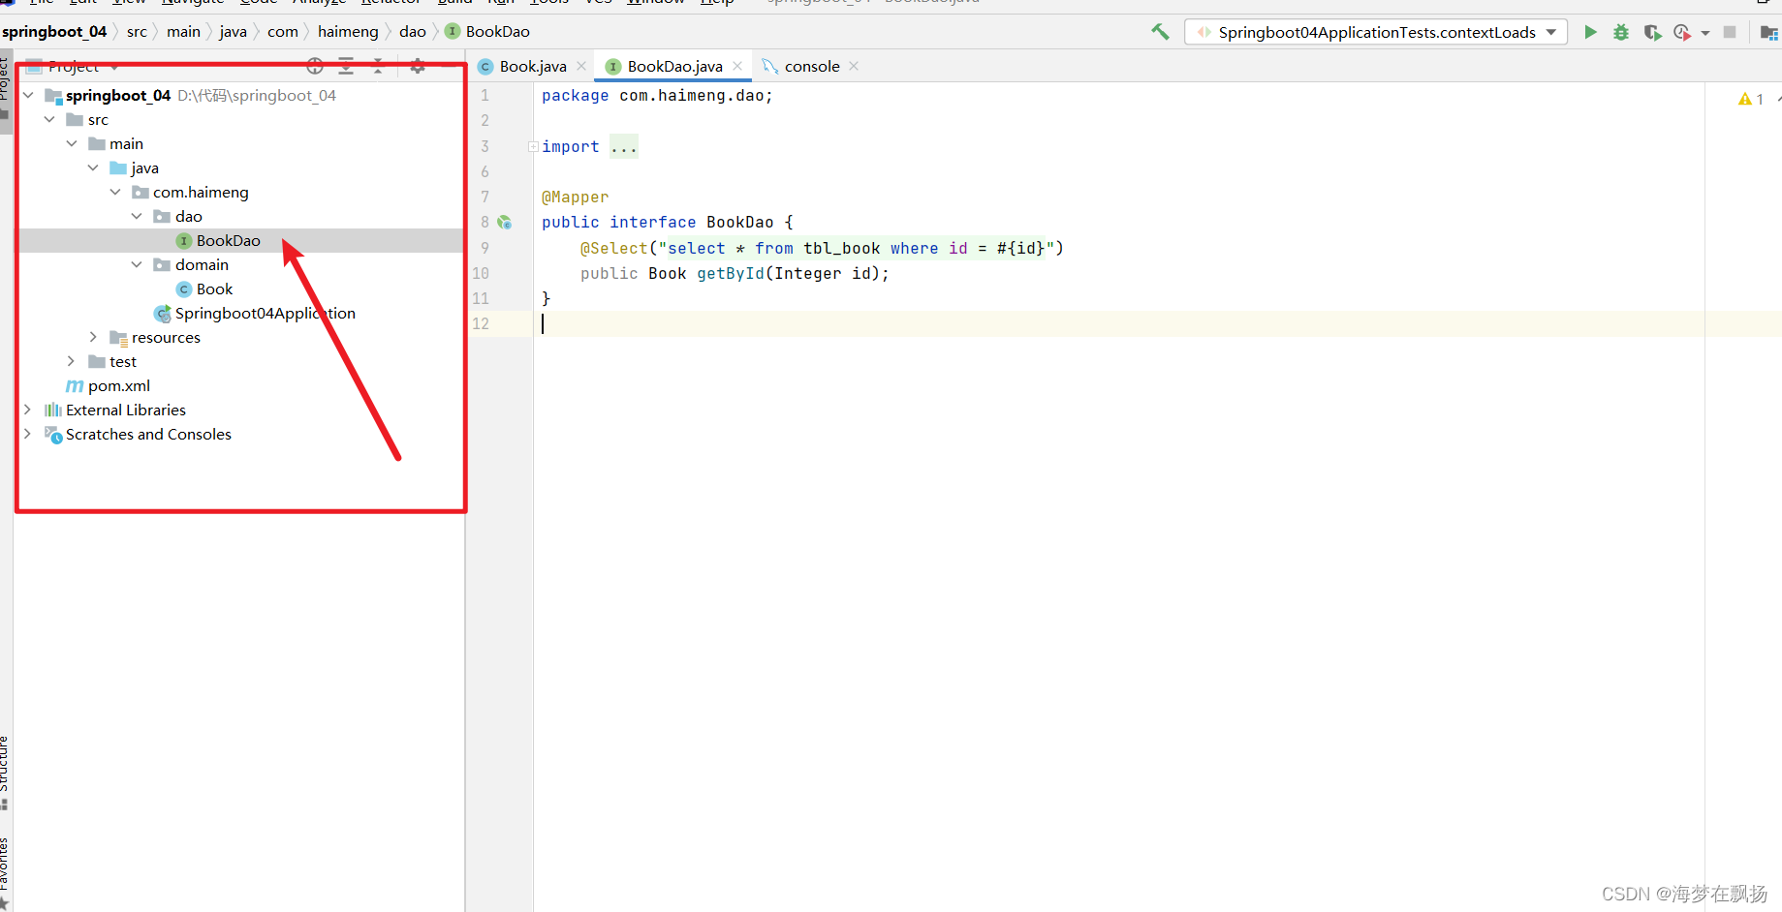This screenshot has height=912, width=1782.
Task: Run with Coverage using the shield icon
Action: (x=1652, y=32)
